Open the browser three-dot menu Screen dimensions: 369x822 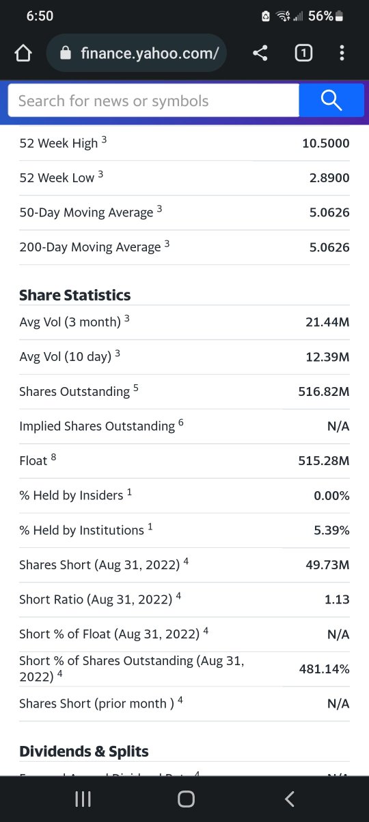(342, 53)
